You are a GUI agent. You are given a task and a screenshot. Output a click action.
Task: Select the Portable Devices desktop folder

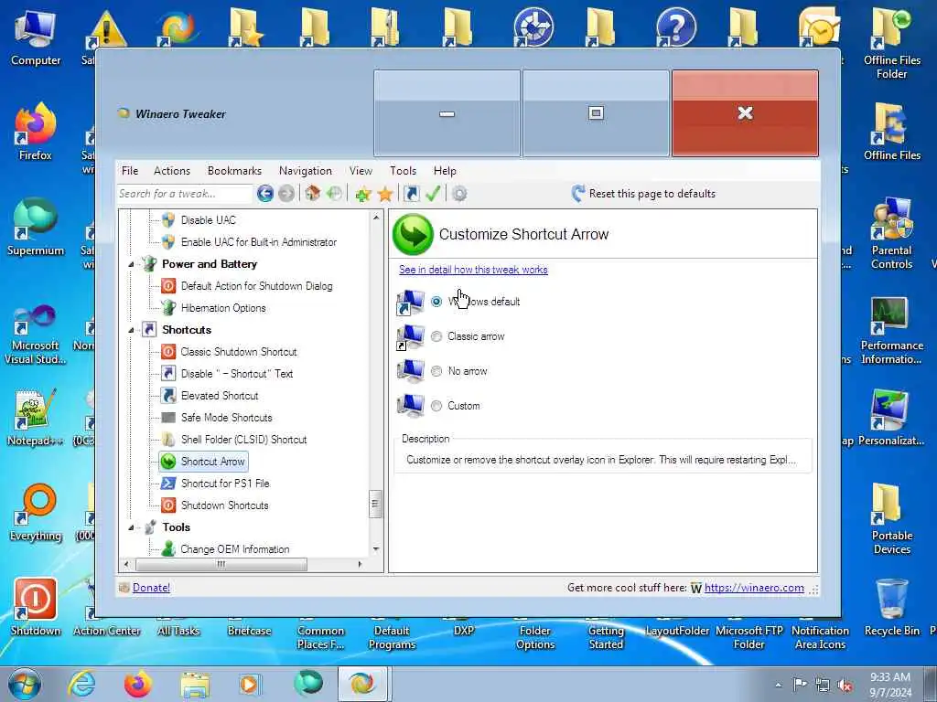click(891, 519)
